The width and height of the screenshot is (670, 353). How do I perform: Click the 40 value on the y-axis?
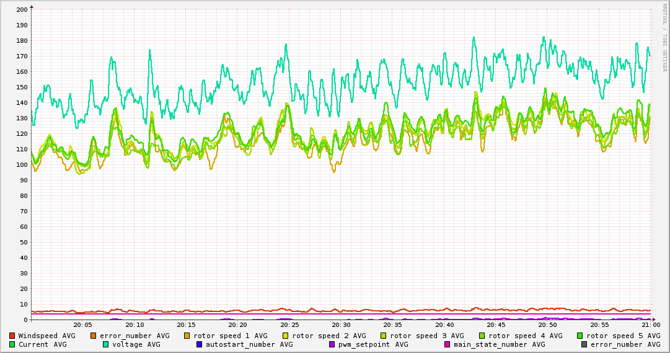[24, 257]
